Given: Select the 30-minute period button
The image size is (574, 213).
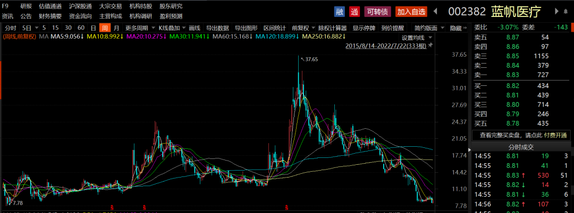Looking at the screenshot, I should pyautogui.click(x=68, y=28).
